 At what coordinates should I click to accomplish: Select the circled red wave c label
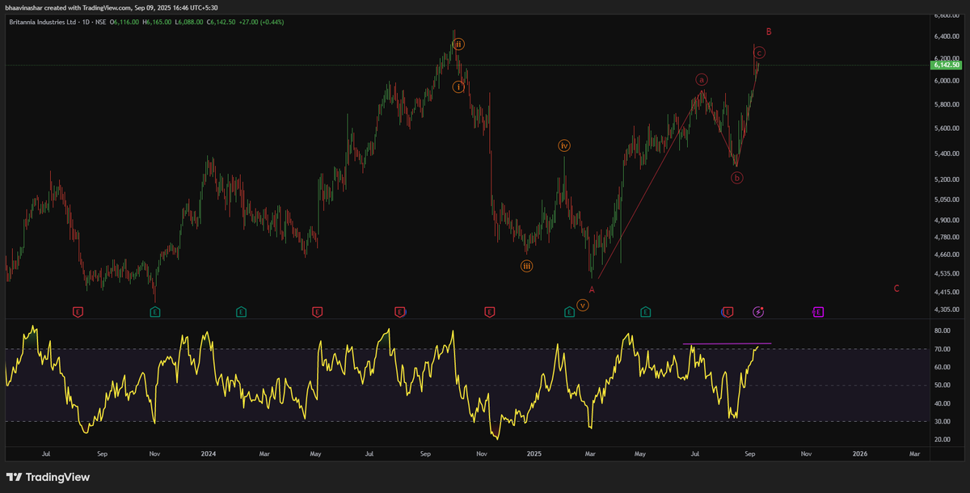759,53
